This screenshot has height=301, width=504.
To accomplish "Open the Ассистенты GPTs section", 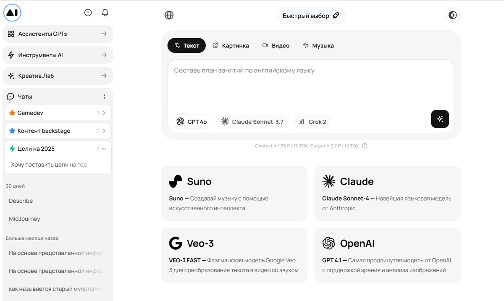I will point(58,34).
